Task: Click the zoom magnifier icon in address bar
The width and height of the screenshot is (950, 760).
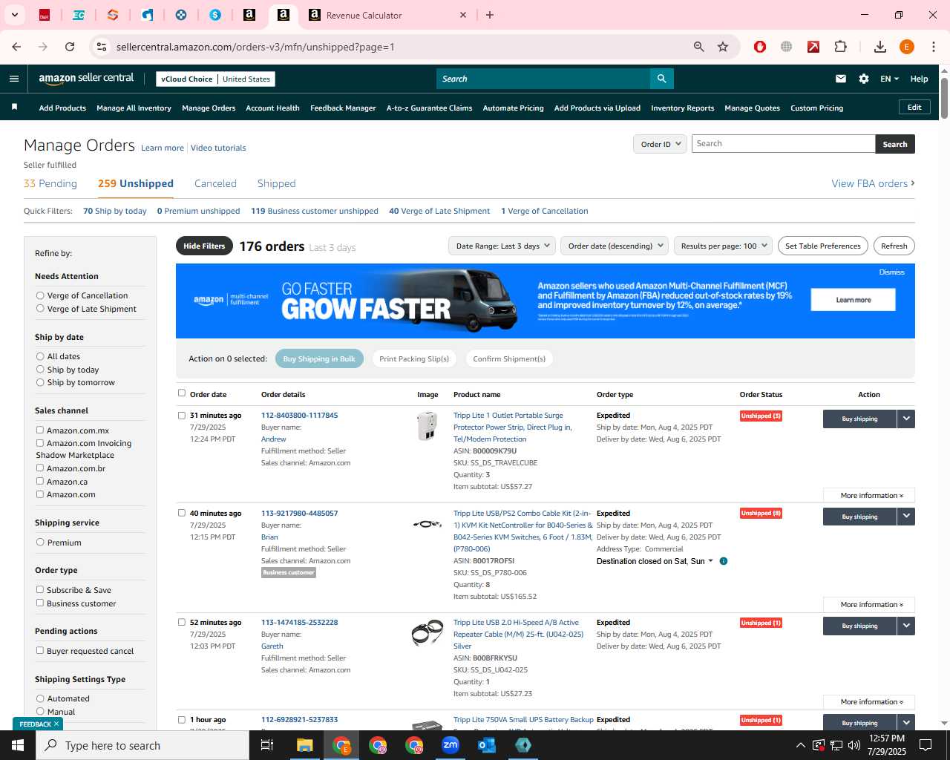Action: pos(698,47)
